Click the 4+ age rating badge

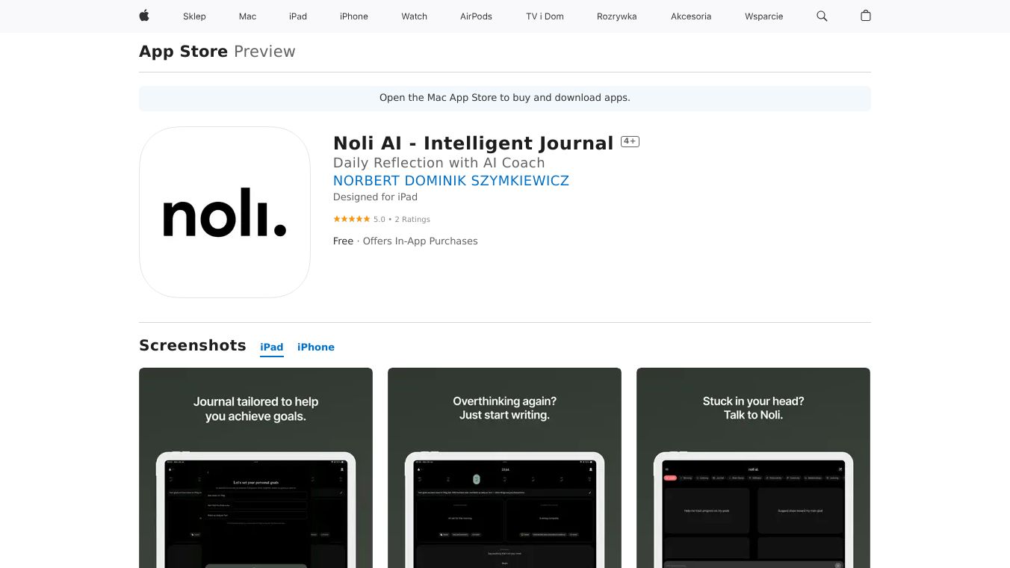(x=630, y=141)
